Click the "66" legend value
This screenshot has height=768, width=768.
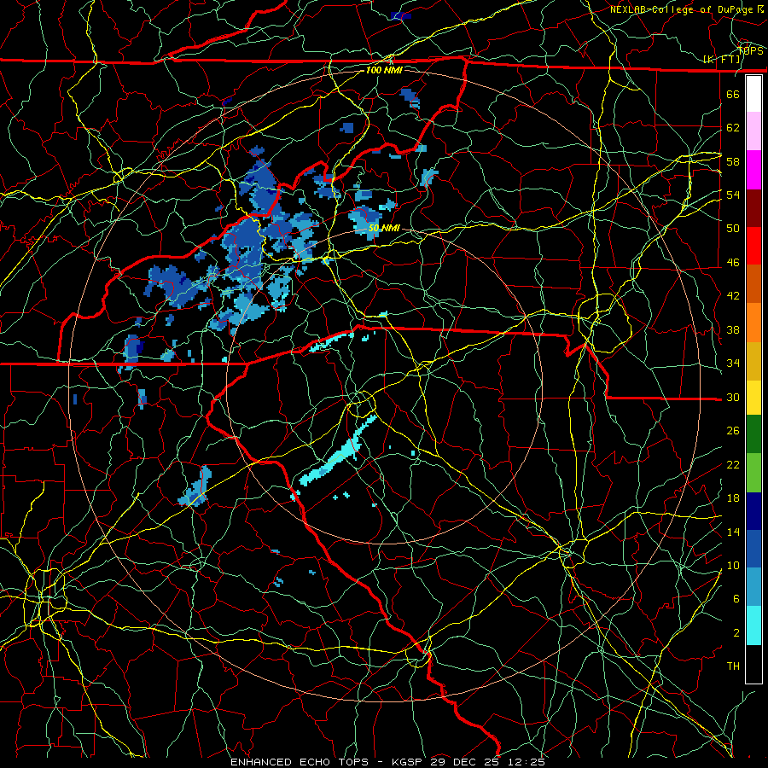(x=733, y=94)
